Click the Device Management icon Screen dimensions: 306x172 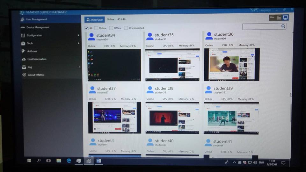click(x=23, y=27)
